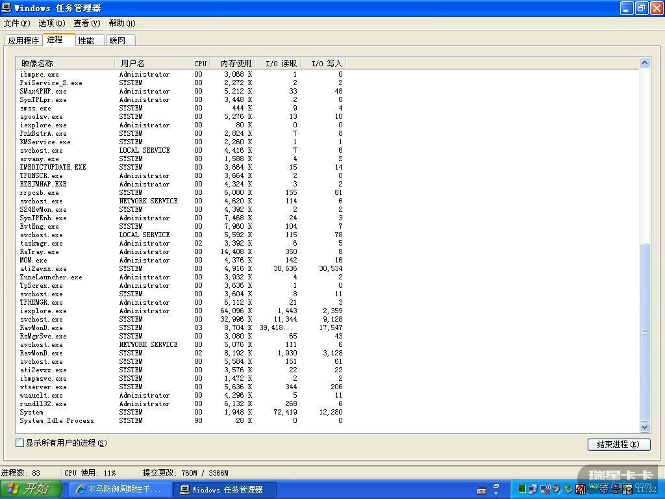Select the KMService.exe process
Image resolution: width=665 pixels, height=499 pixels.
(181, 142)
